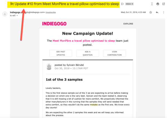The height and width of the screenshot is (118, 167).
Task: Click the reply arrow icon
Action: 157,12
